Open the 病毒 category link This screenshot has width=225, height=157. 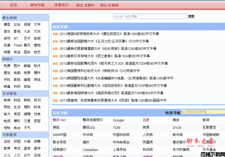[x=7, y=87]
